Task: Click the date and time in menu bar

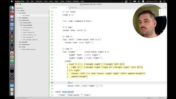Action: [x=152, y=1]
